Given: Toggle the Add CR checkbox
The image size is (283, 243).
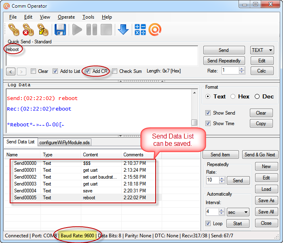Looking at the screenshot, I should [88, 71].
